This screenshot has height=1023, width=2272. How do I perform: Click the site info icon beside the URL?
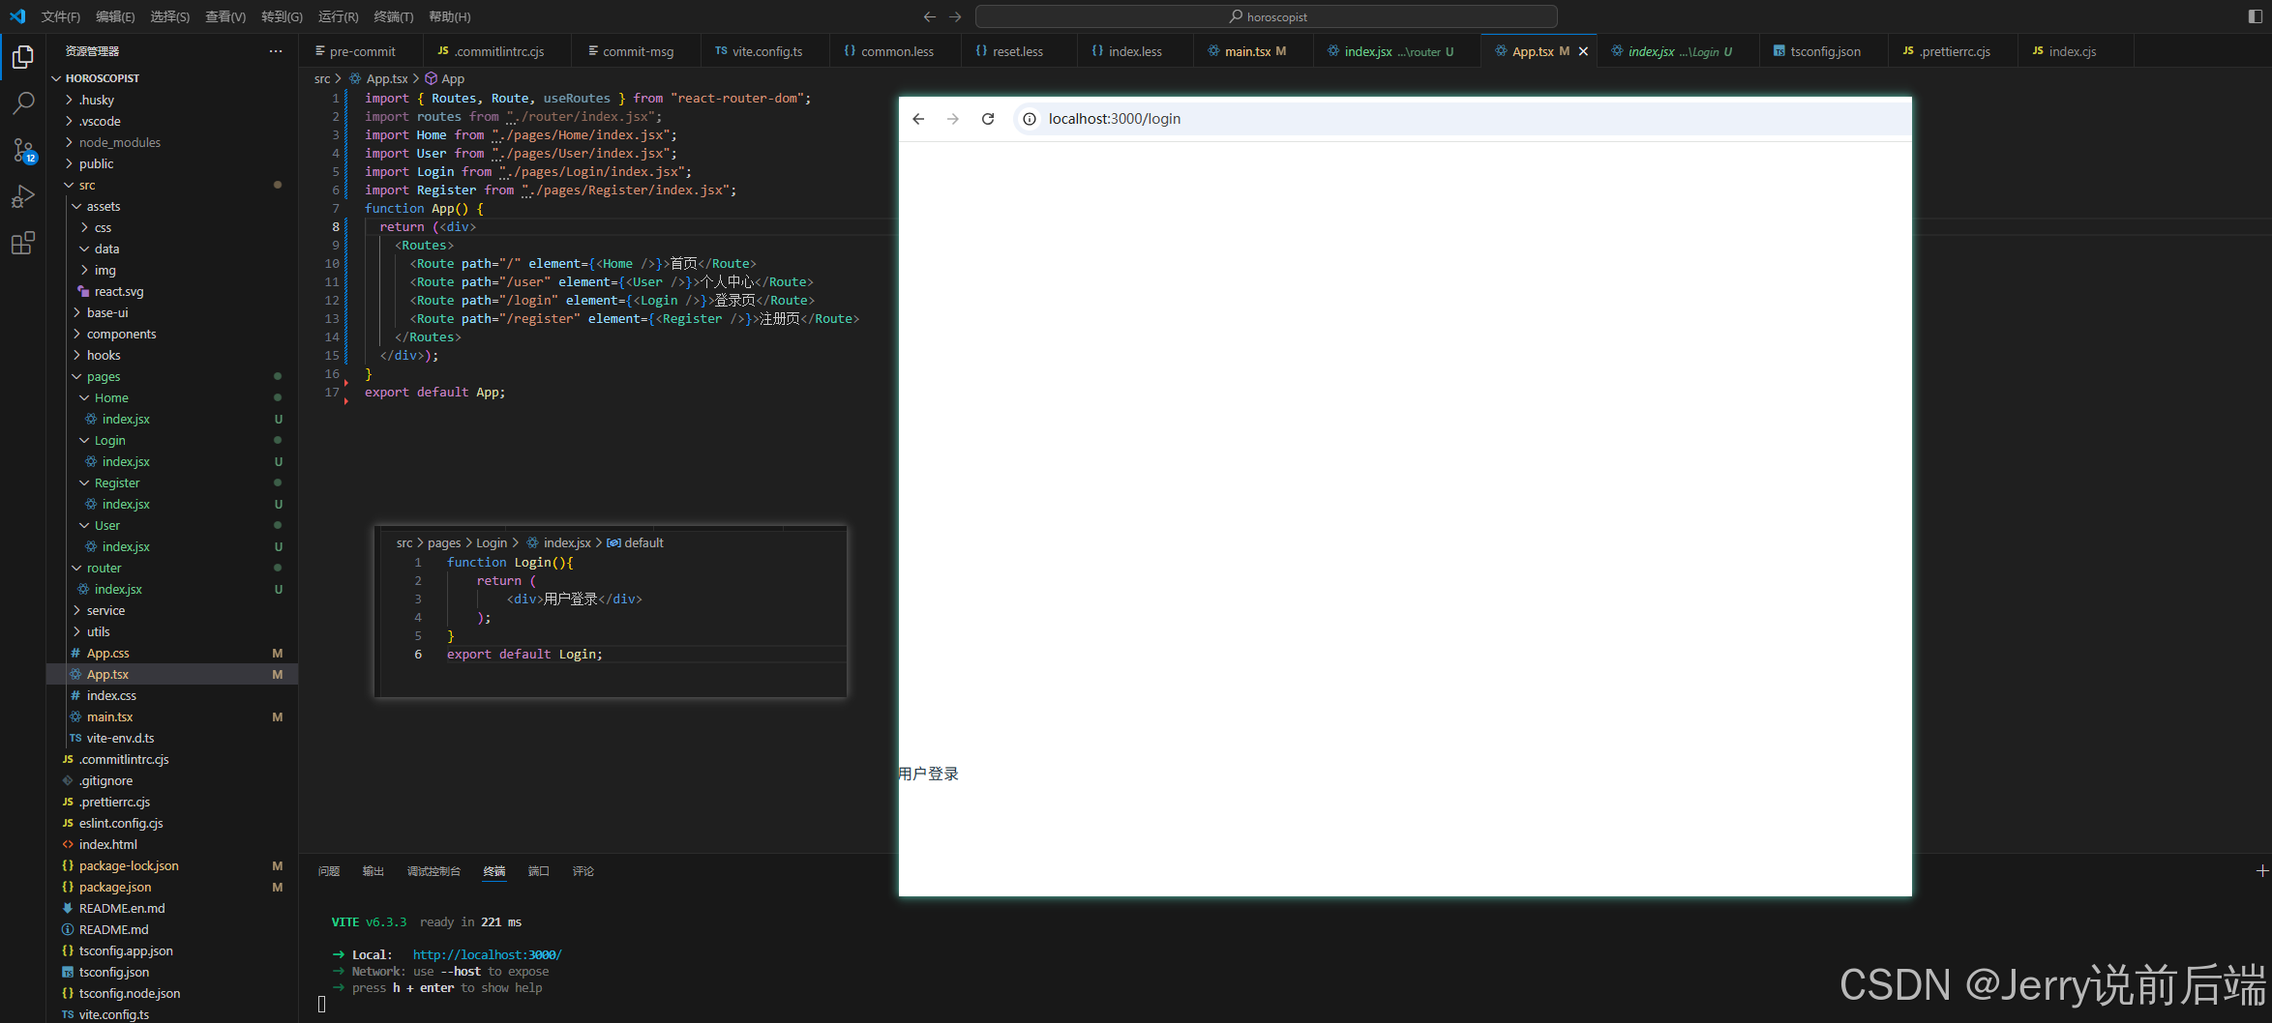tap(1030, 119)
